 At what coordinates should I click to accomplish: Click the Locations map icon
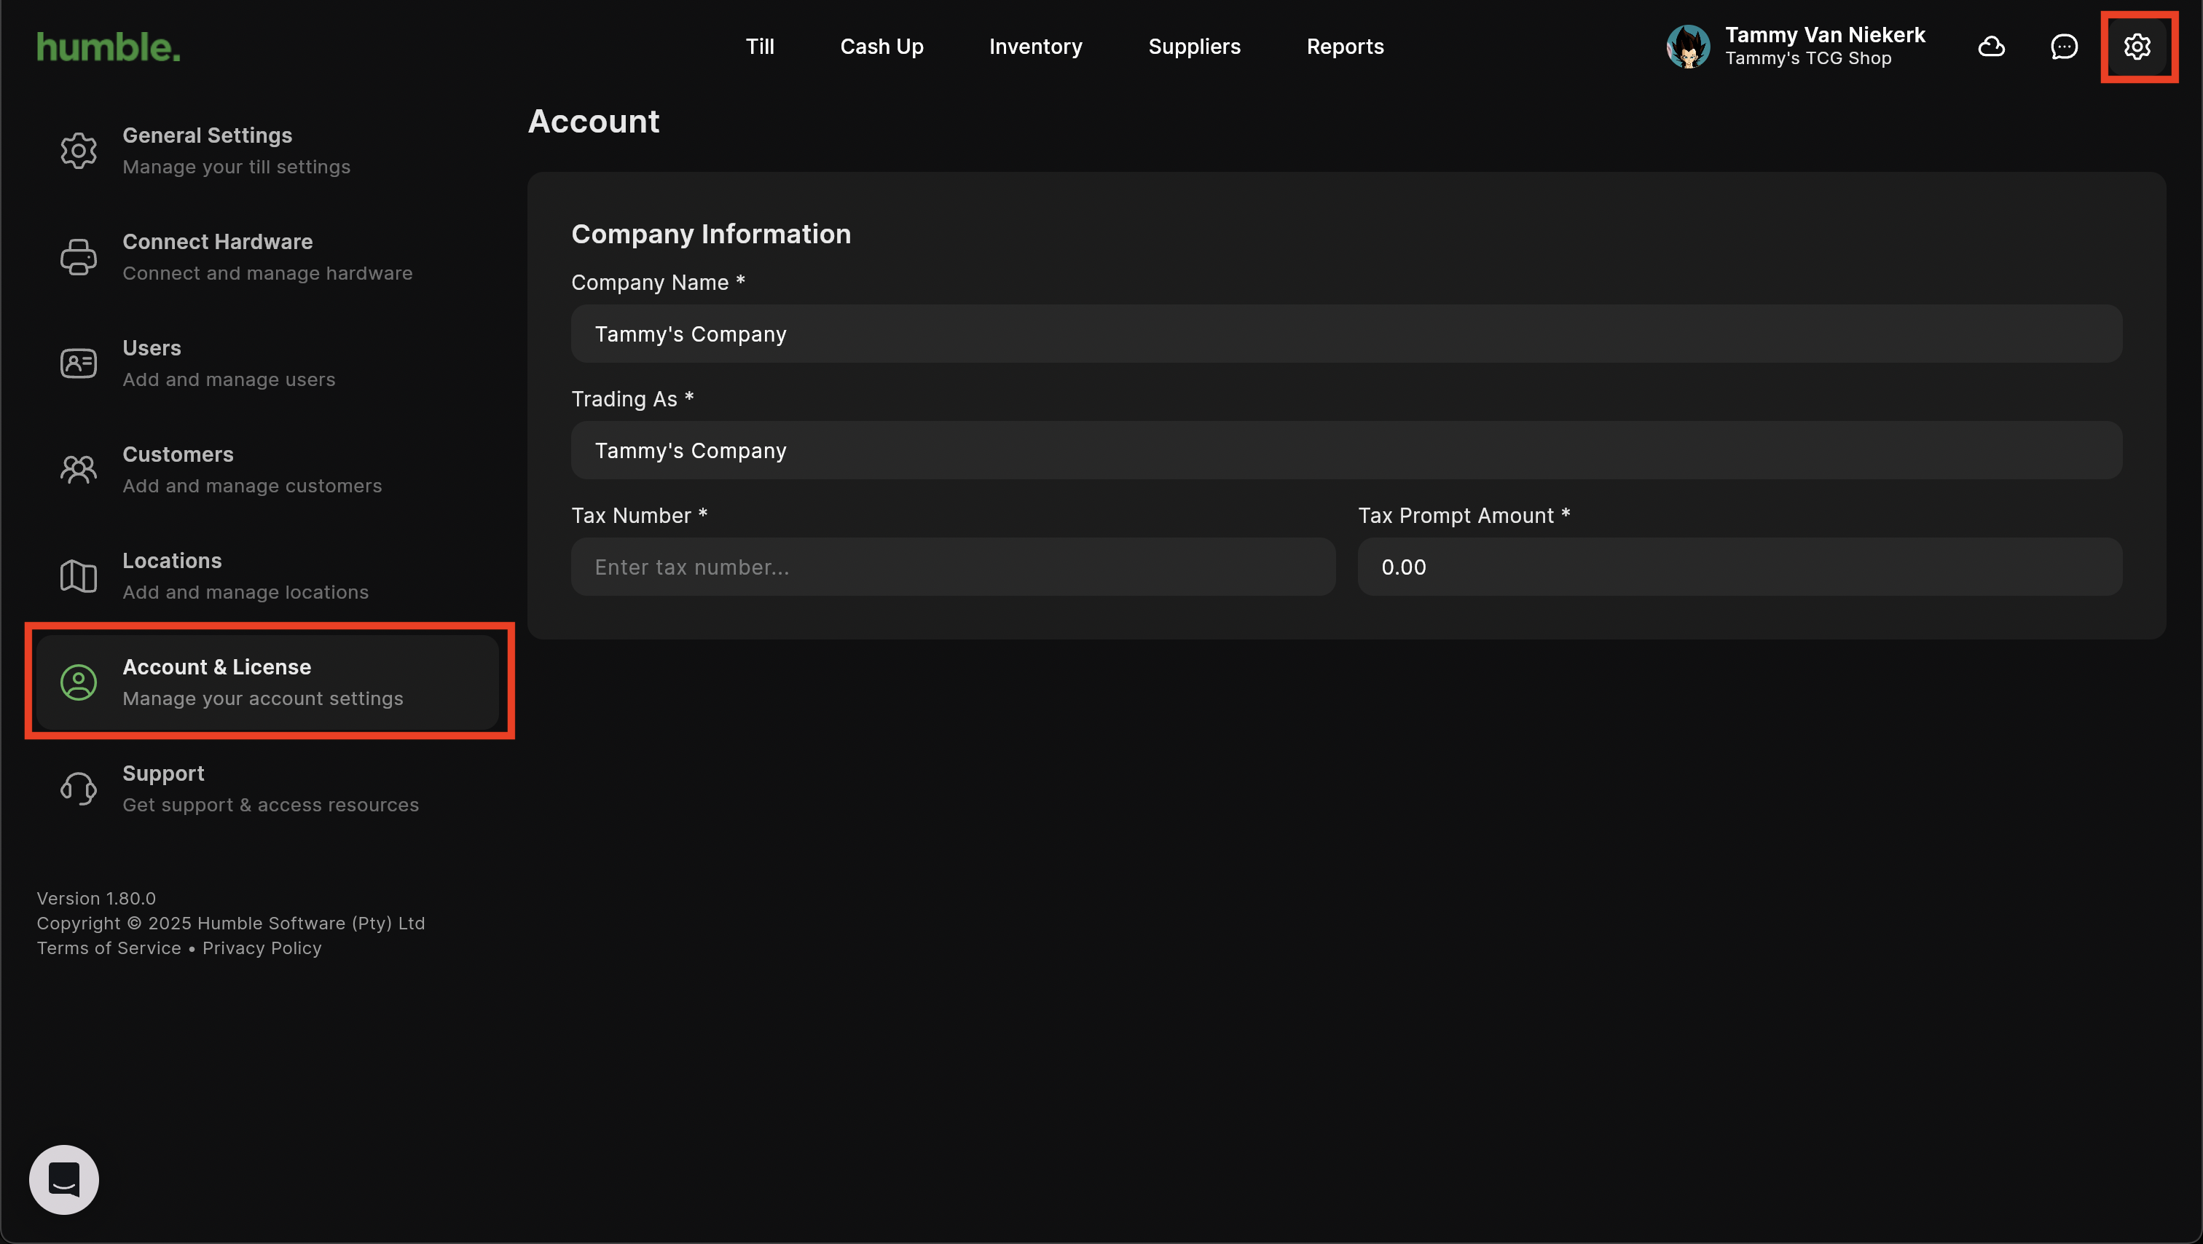coord(79,575)
